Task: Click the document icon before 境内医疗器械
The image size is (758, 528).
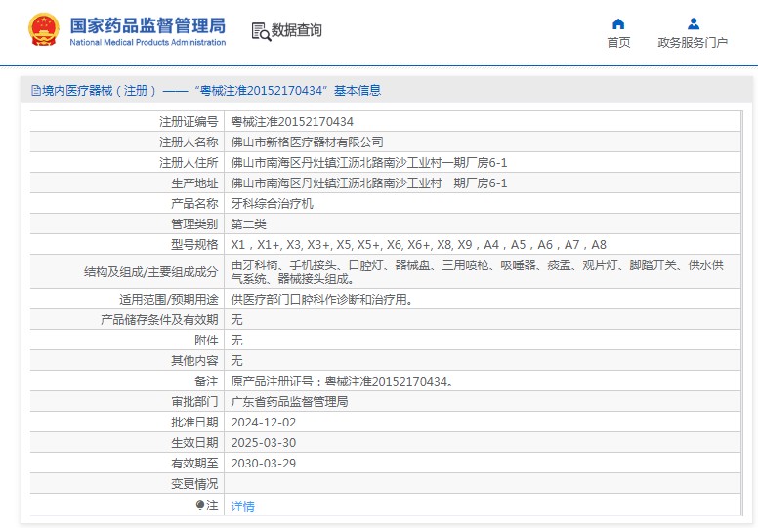Action: (36, 91)
